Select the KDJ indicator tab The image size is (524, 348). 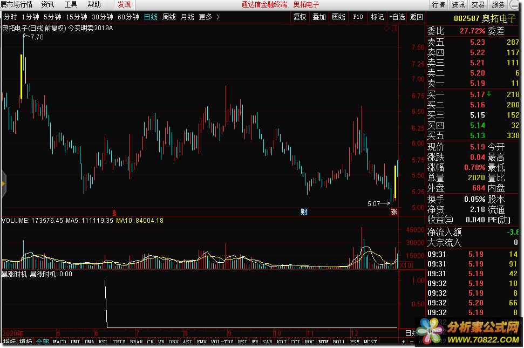pyautogui.click(x=281, y=342)
